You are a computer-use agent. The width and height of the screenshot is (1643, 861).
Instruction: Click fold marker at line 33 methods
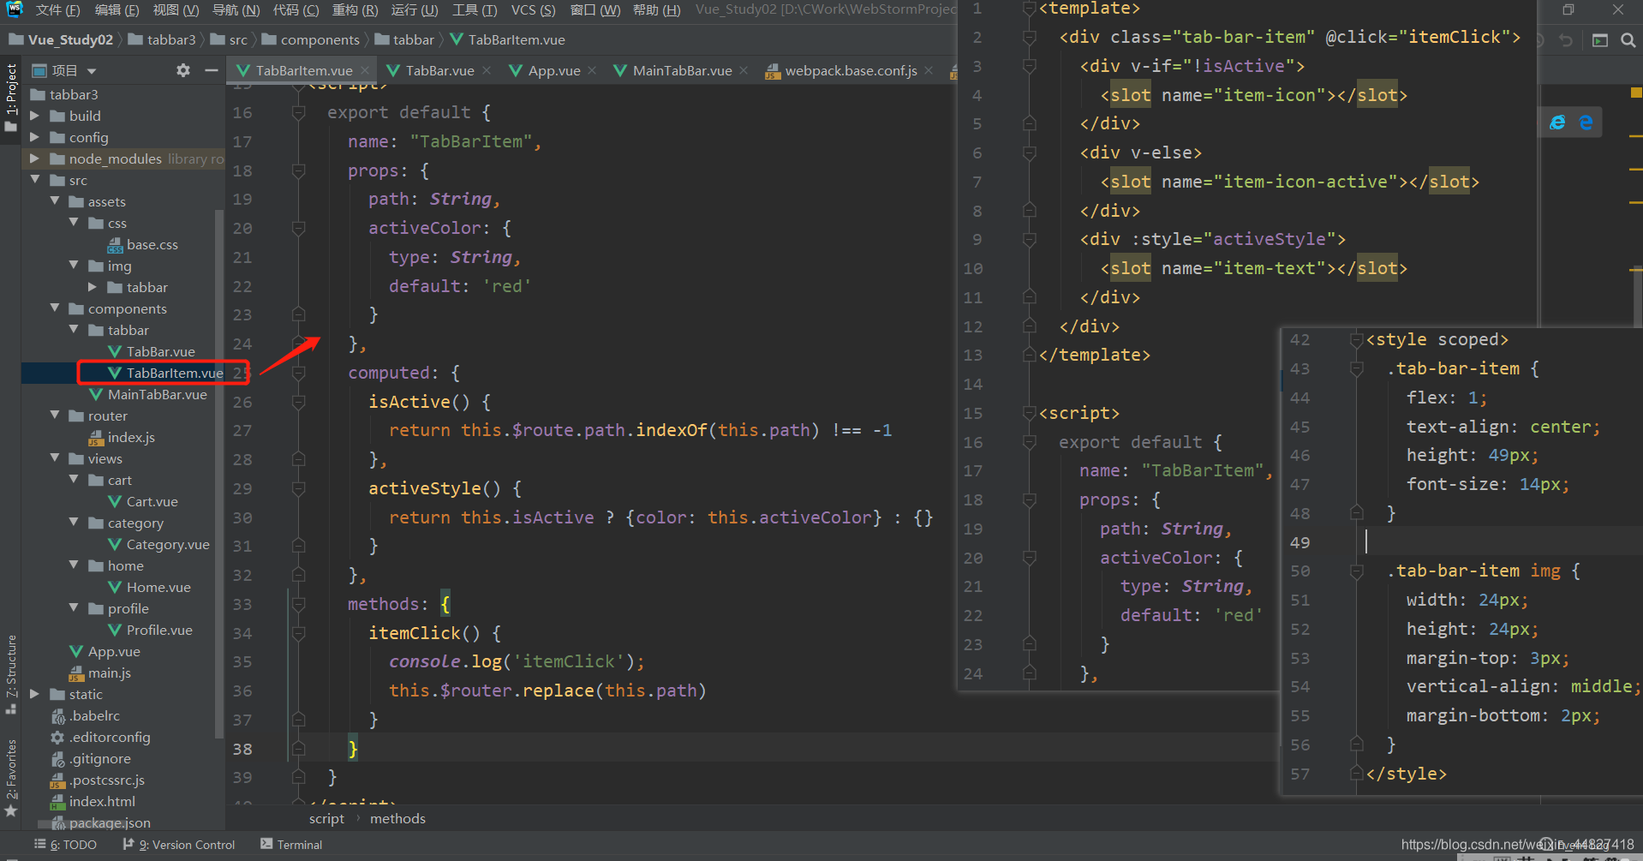pos(298,604)
